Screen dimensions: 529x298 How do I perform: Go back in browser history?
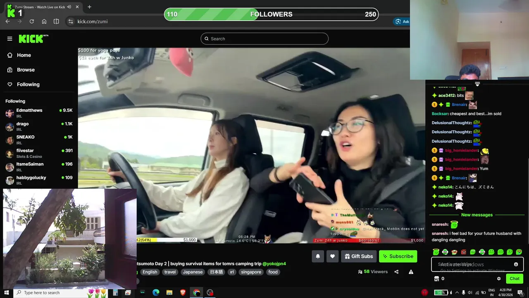tap(7, 22)
